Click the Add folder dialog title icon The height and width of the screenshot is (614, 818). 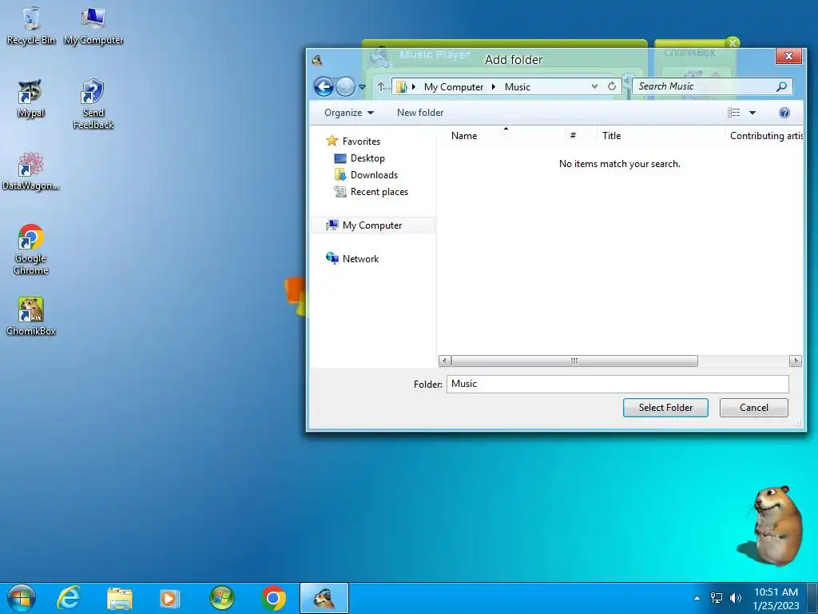click(316, 60)
